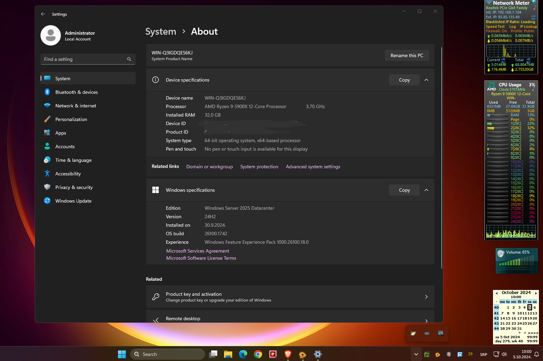Screen dimensions: 543x361
Task: Open Bluetooth & devices settings
Action: 76,92
